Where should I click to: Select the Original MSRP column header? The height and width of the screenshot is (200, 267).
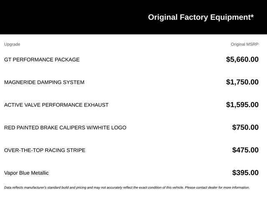coord(244,45)
